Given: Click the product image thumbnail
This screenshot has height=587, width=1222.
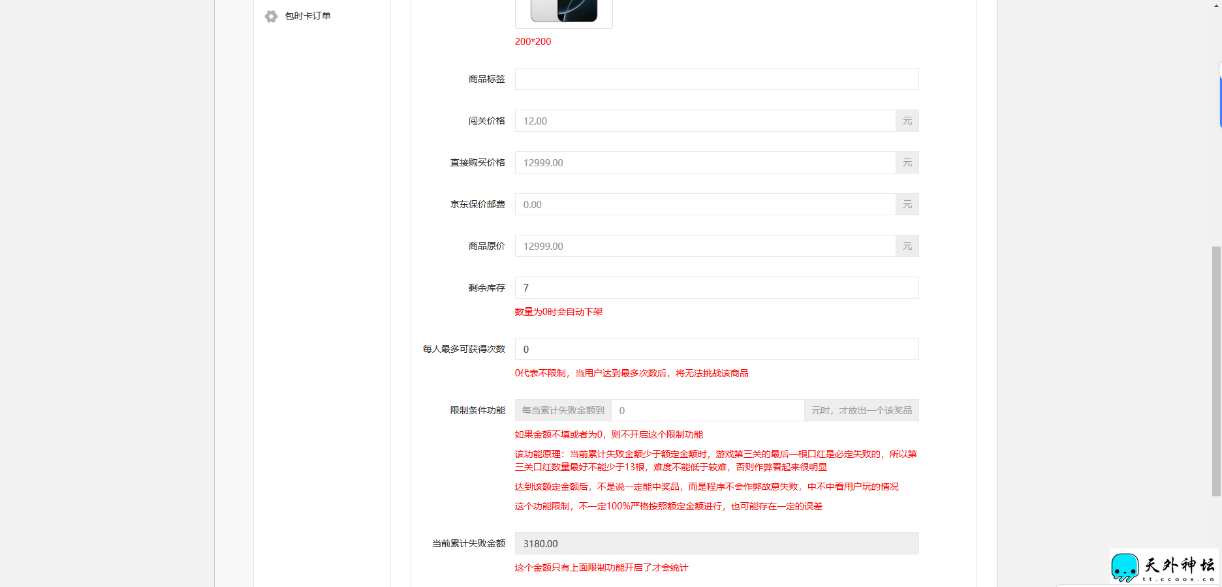Looking at the screenshot, I should pos(564,12).
